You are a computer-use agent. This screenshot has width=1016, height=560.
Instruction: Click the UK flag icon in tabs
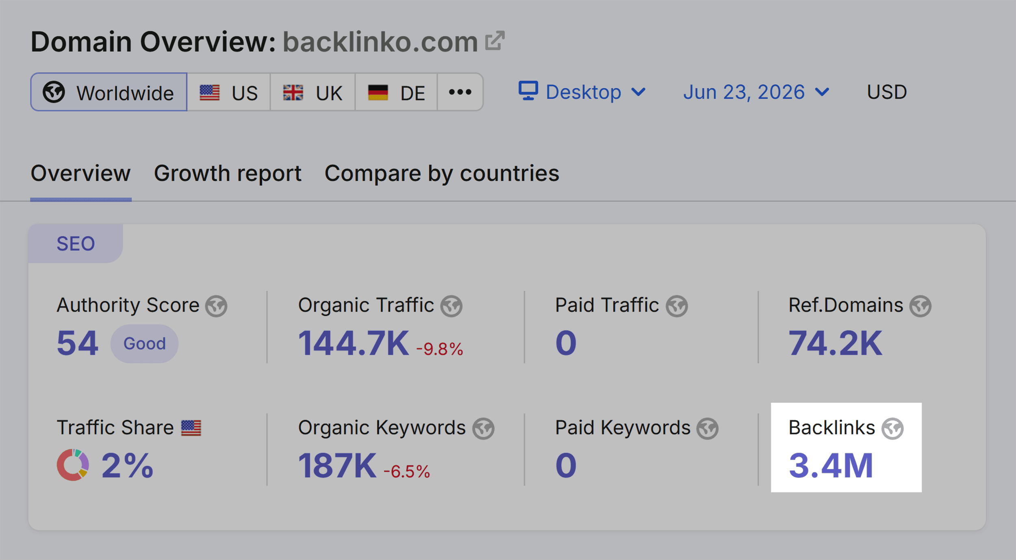coord(293,93)
